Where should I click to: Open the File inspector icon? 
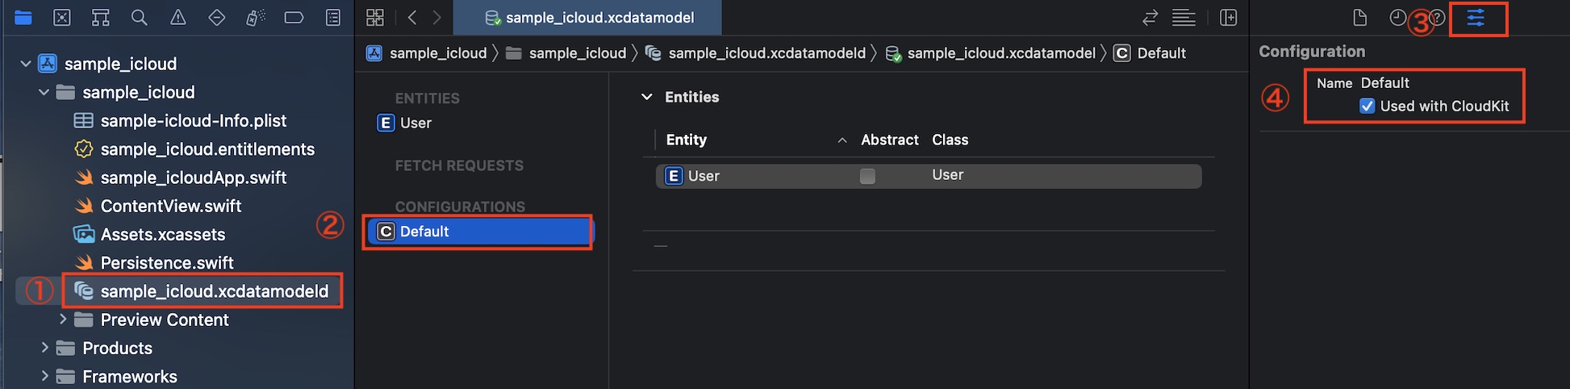(x=1359, y=18)
